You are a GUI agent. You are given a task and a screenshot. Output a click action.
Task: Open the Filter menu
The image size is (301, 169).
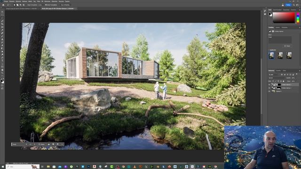point(39,1)
